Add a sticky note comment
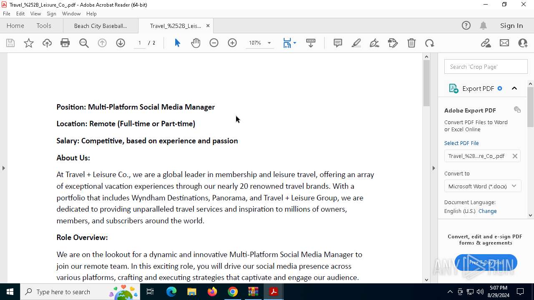The height and width of the screenshot is (300, 534). tap(338, 43)
